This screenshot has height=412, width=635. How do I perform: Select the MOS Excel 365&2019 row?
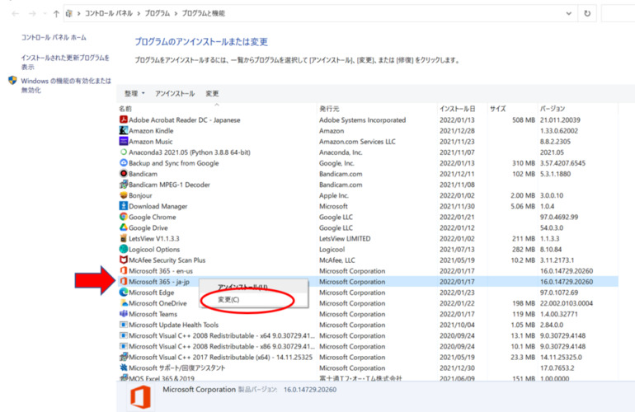tap(367, 378)
